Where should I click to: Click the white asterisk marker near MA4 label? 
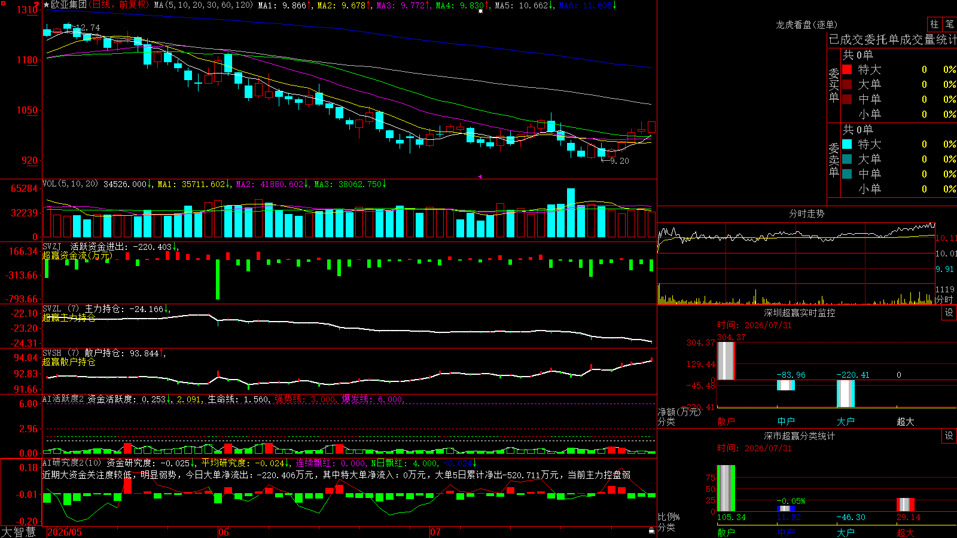480,11
